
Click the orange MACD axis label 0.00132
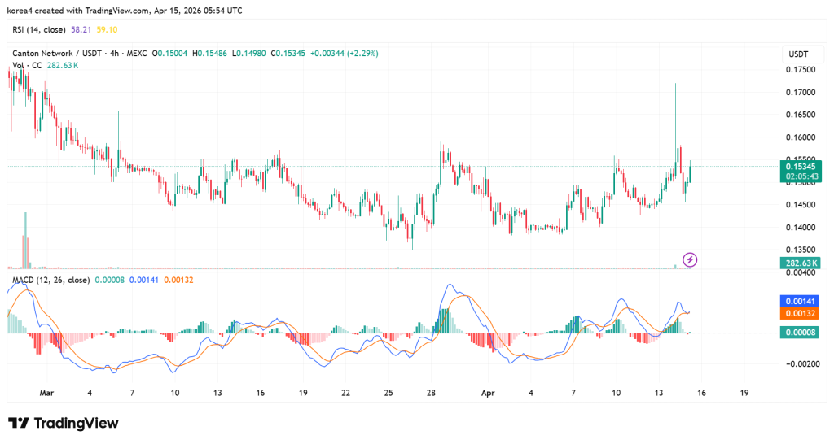801,313
